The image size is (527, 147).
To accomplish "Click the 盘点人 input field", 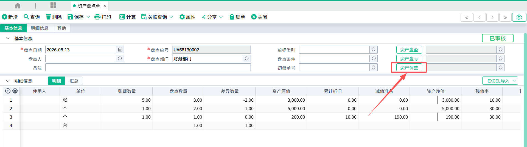I will (81, 58).
